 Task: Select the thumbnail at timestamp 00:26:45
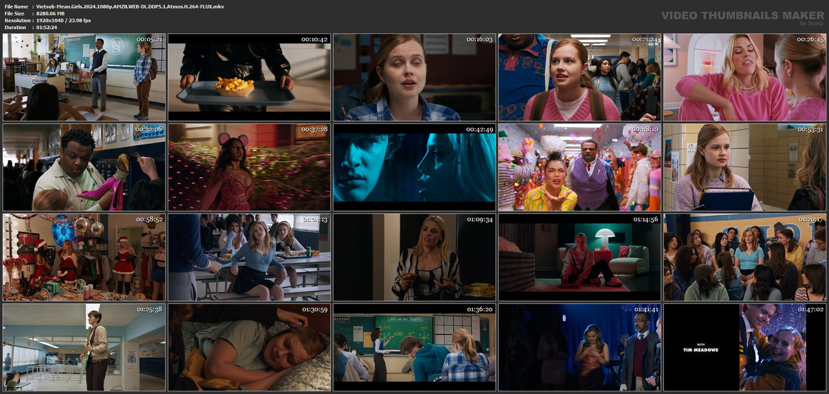(x=745, y=78)
